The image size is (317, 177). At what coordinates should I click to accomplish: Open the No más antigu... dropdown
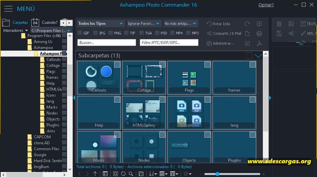tap(181, 23)
